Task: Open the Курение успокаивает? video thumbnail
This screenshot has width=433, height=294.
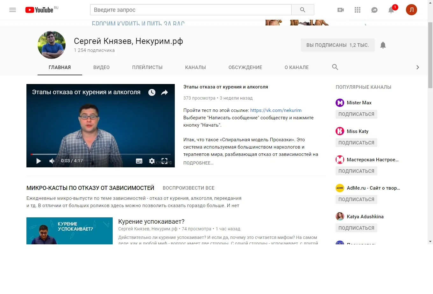Action: (69, 231)
